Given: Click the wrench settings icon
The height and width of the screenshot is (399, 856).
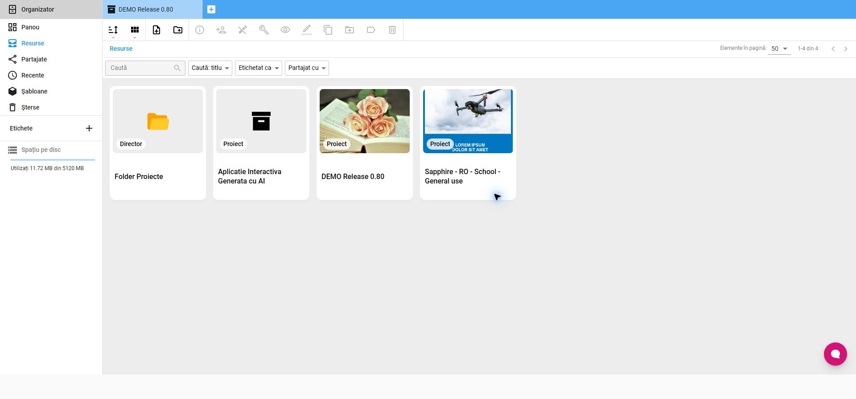Looking at the screenshot, I should coord(264,30).
